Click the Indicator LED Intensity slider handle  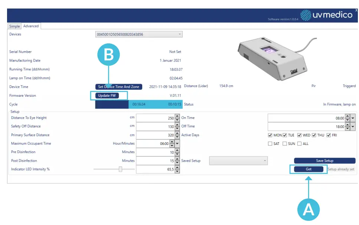click(x=120, y=169)
